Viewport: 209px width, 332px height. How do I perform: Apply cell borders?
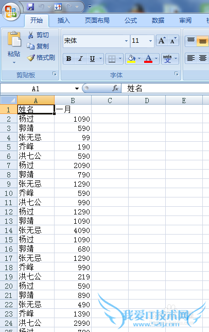pyautogui.click(x=112, y=59)
